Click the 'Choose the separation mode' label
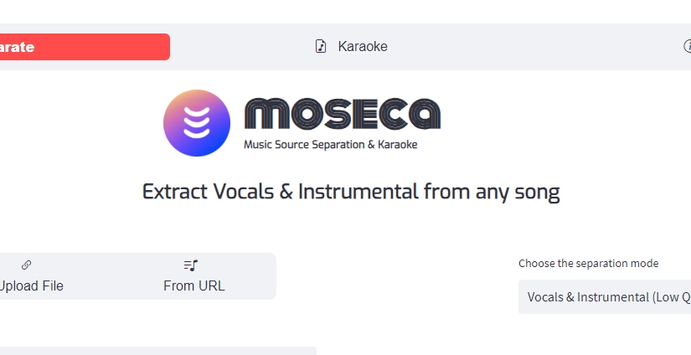The image size is (691, 355). pyautogui.click(x=588, y=263)
